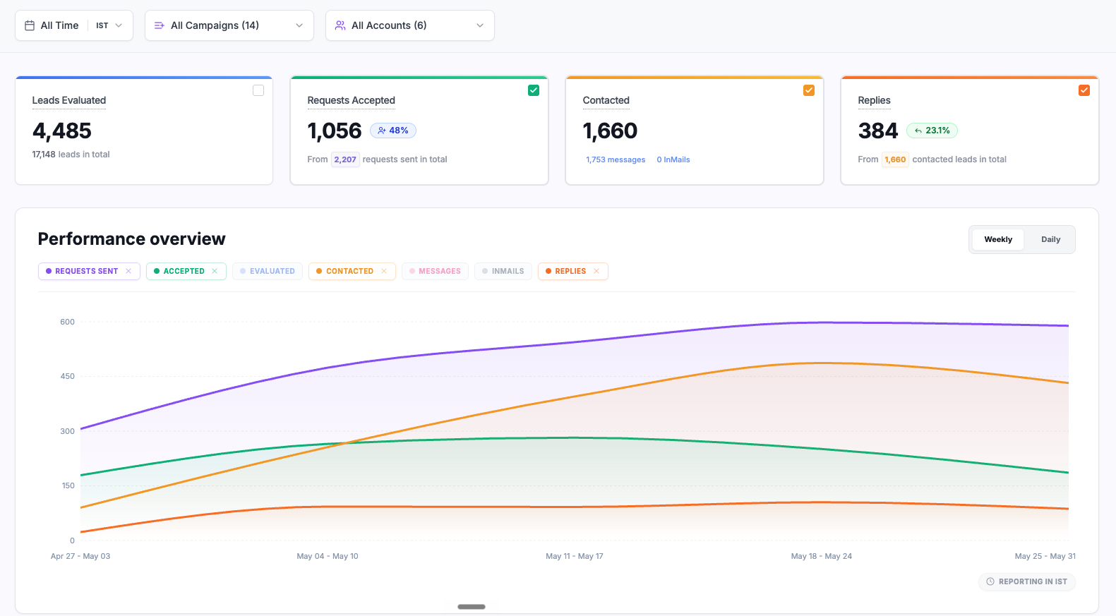Grab the gray handle below the chart
Screen dimensions: 1116x616
point(472,607)
